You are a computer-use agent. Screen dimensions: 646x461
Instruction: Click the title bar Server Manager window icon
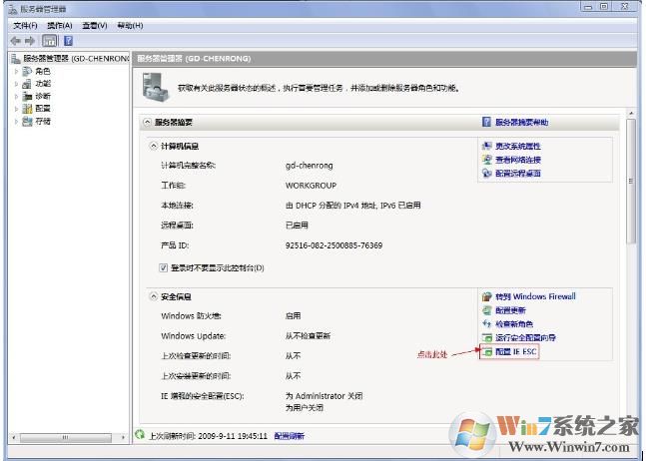[x=13, y=9]
